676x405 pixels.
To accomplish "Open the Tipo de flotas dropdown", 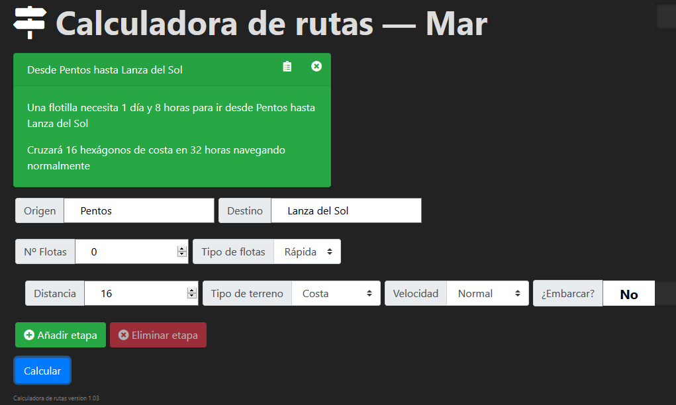I will click(x=307, y=251).
